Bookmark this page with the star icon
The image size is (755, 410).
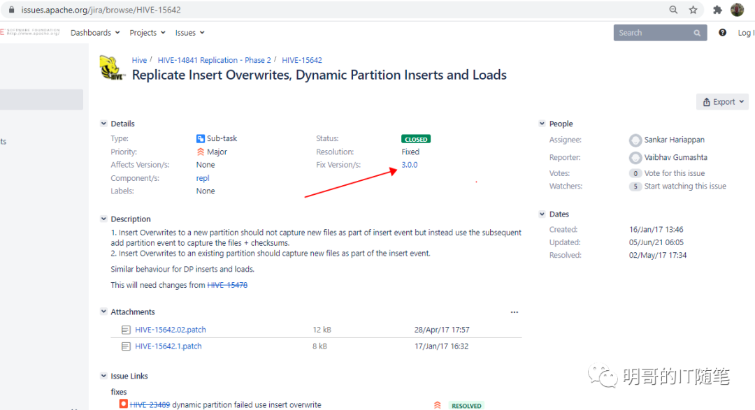click(693, 10)
